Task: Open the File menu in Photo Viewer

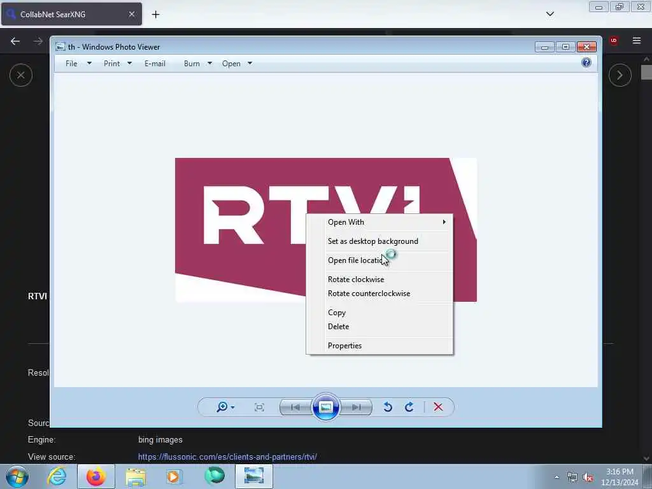Action: click(71, 64)
